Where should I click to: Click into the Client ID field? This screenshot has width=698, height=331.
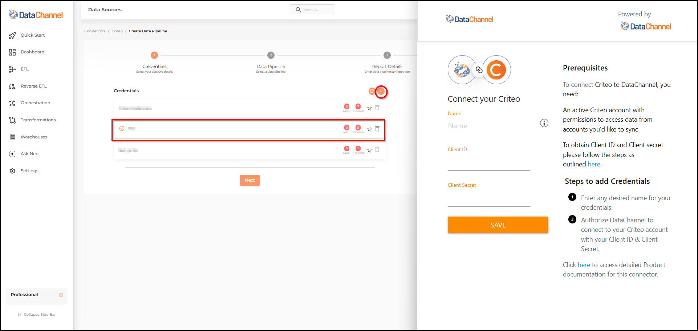tap(489, 162)
